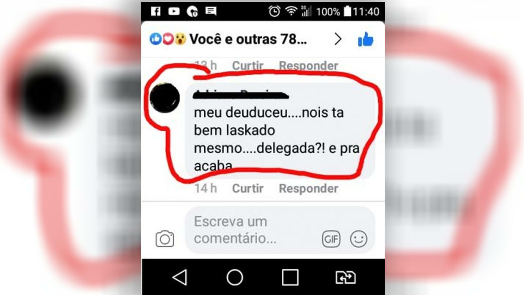Viewport: 524px width, 295px height.
Task: Click Responder under the 14 h comment
Action: point(308,188)
